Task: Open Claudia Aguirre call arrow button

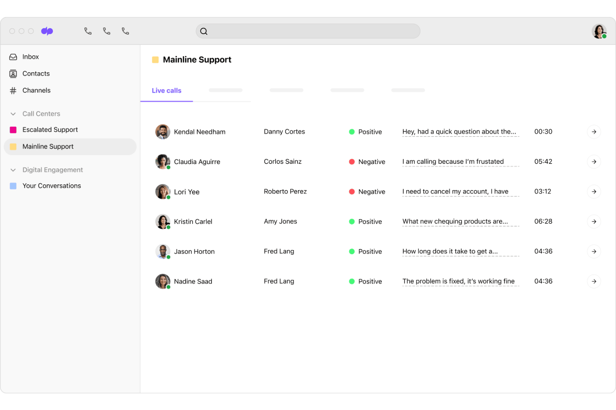Action: point(594,162)
